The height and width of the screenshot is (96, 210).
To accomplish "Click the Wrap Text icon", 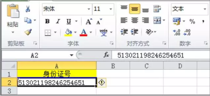I will (157, 9).
